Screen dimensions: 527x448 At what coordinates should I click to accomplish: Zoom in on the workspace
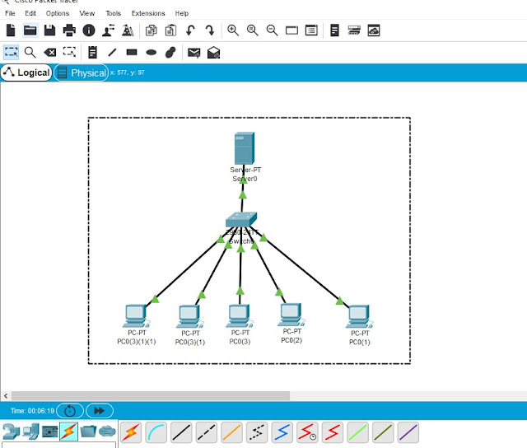233,30
